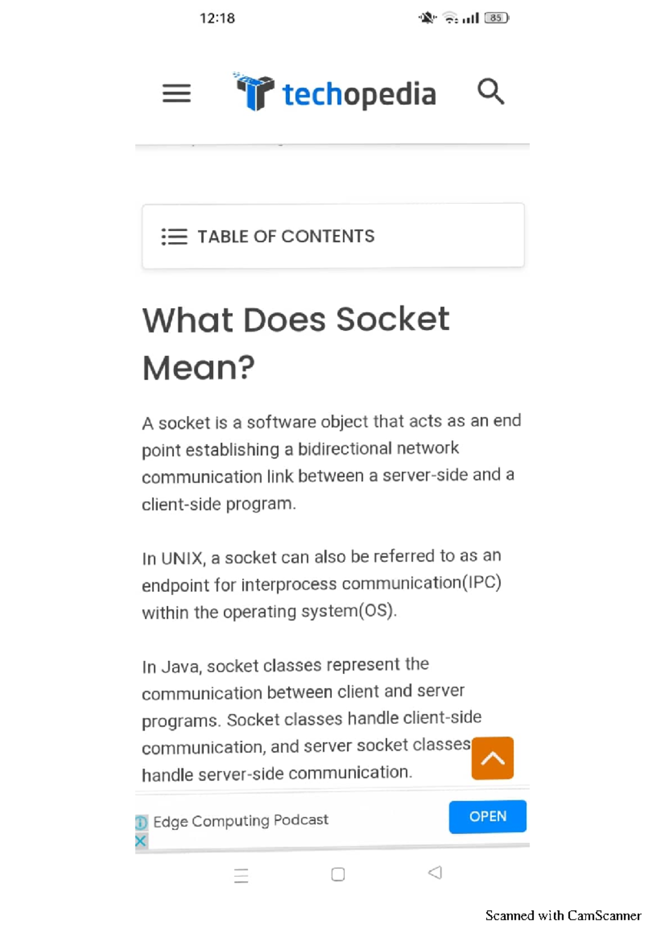Screen dimensions: 665x941
Task: Tap the search magnifier icon
Action: pyautogui.click(x=490, y=91)
